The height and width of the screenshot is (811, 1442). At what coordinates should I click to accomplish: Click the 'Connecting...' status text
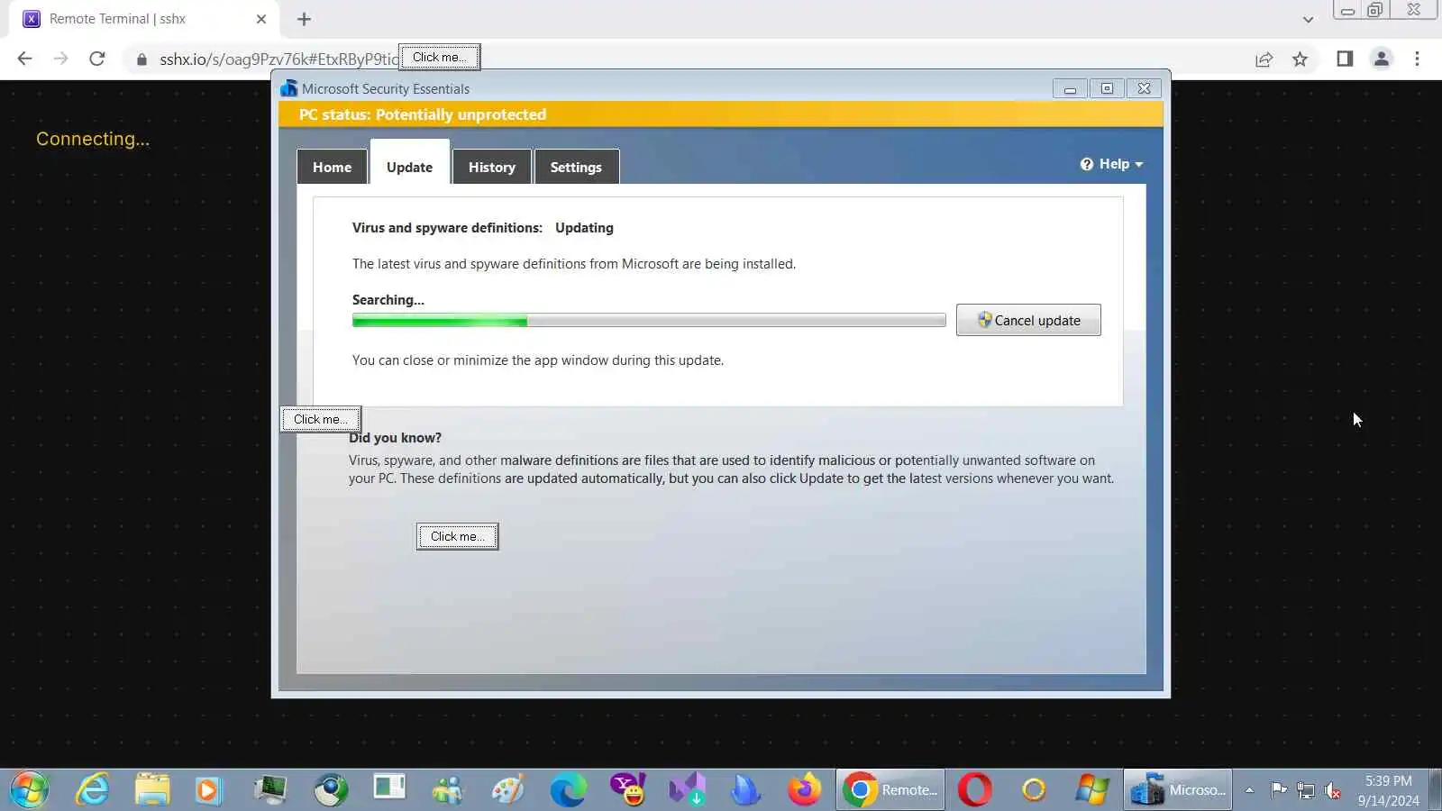93,139
